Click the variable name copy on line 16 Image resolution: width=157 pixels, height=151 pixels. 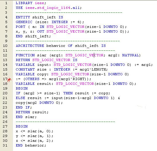42,74
